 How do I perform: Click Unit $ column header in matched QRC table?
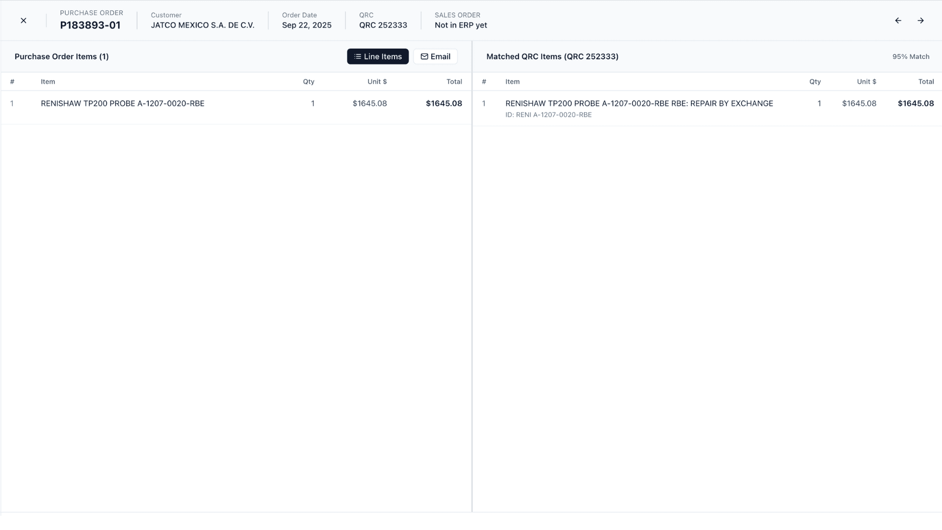point(866,81)
